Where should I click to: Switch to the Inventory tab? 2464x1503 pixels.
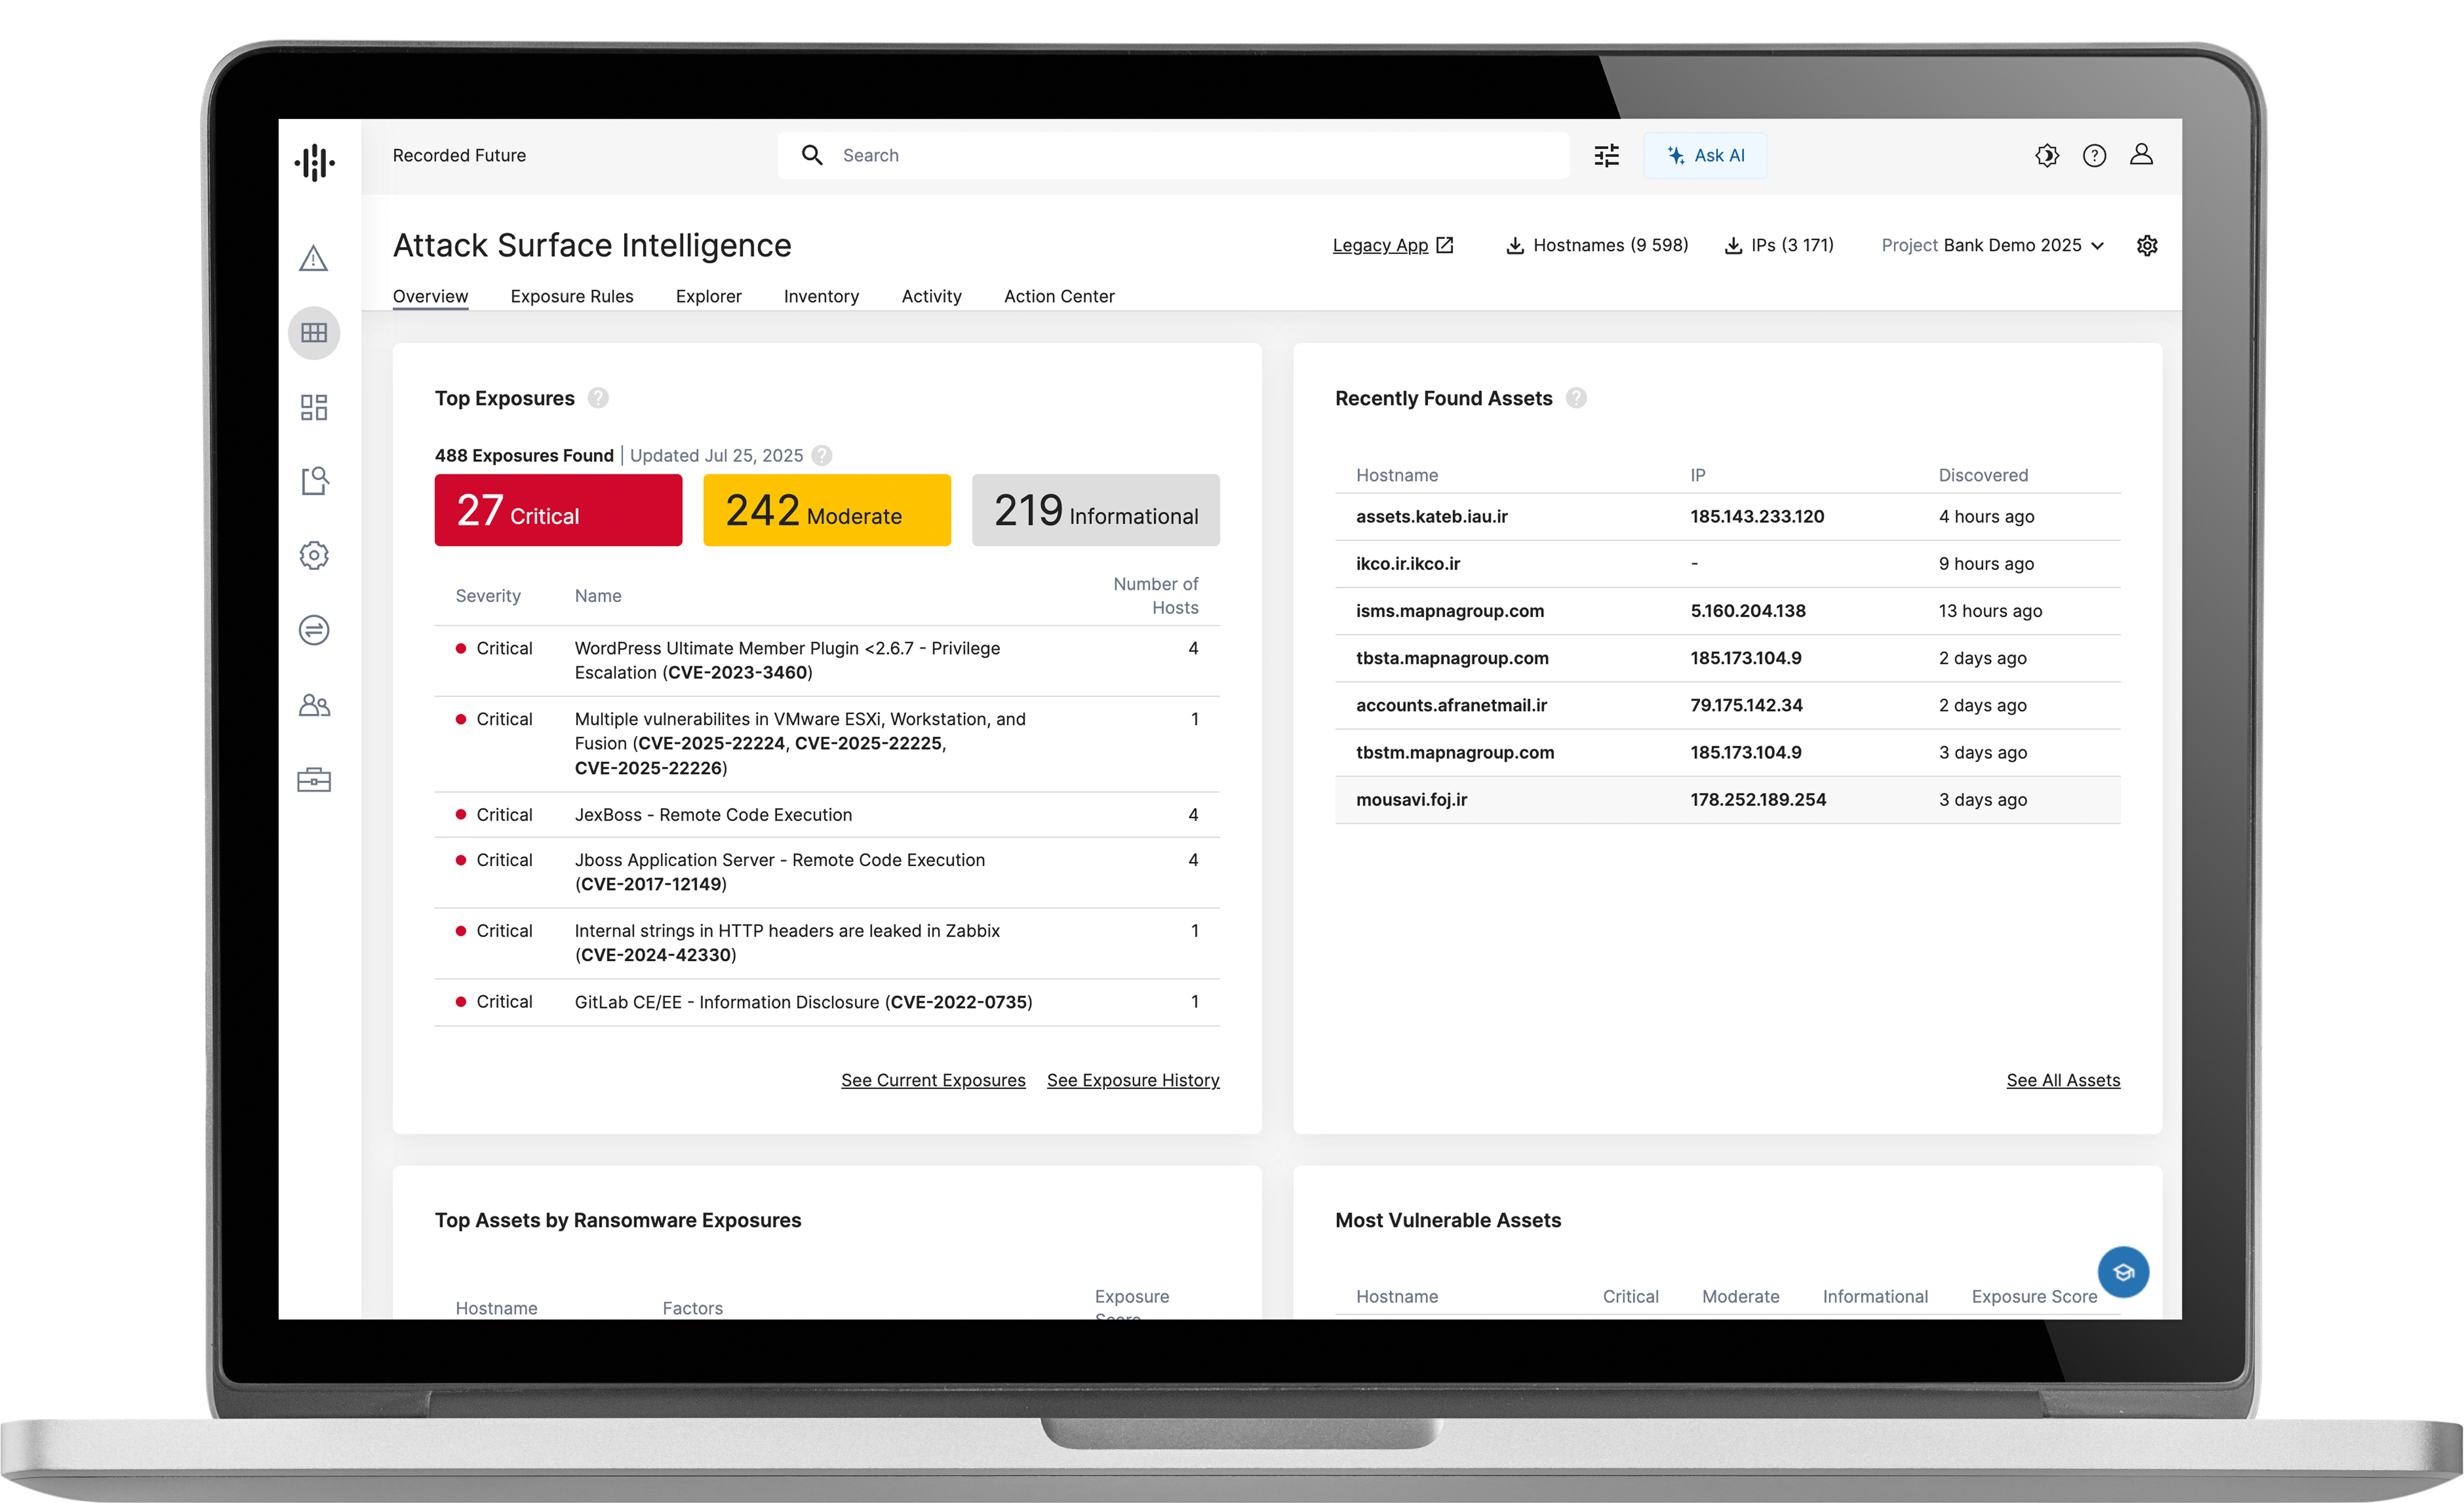pos(821,296)
